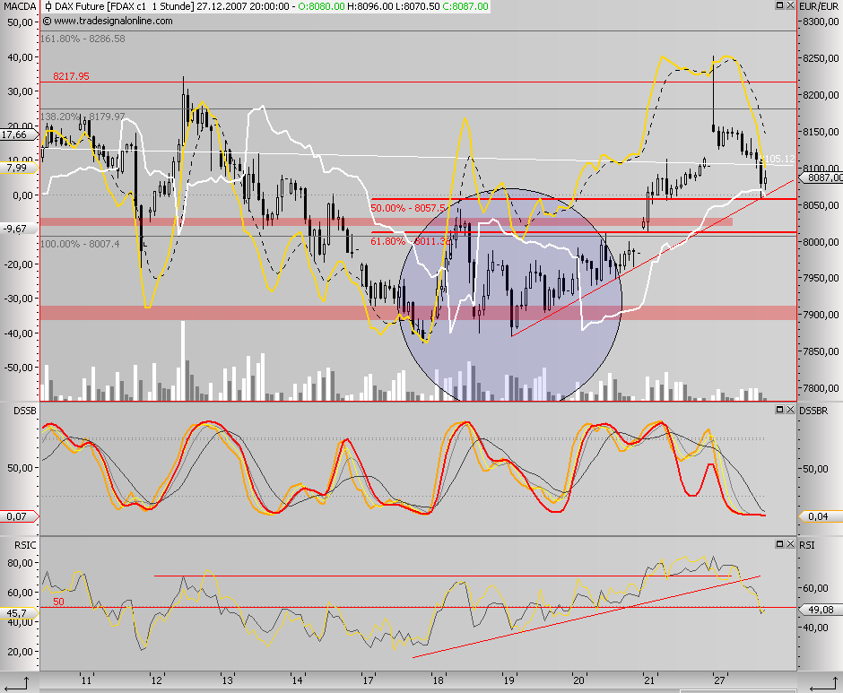Select the 17,66 MACD value marker

point(18,135)
